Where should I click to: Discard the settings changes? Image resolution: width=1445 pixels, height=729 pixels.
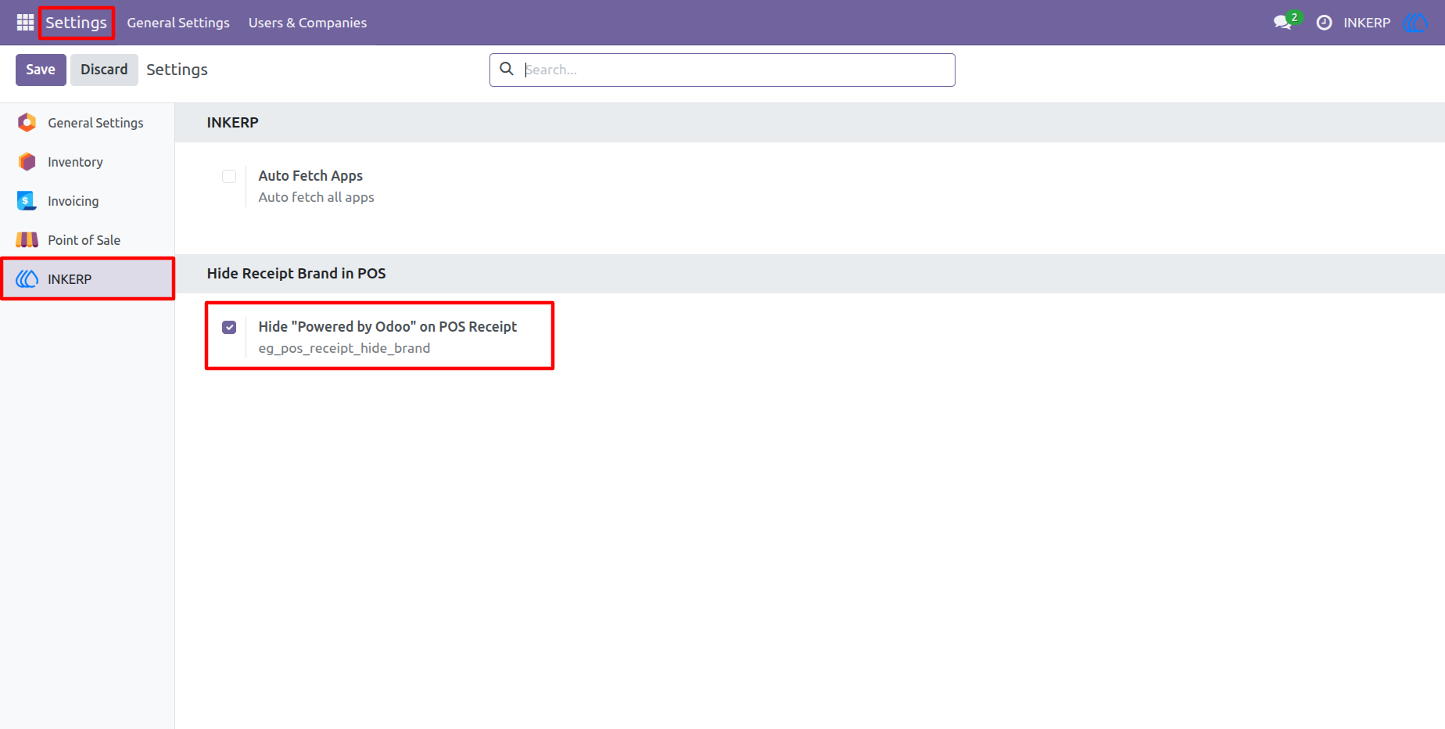104,70
